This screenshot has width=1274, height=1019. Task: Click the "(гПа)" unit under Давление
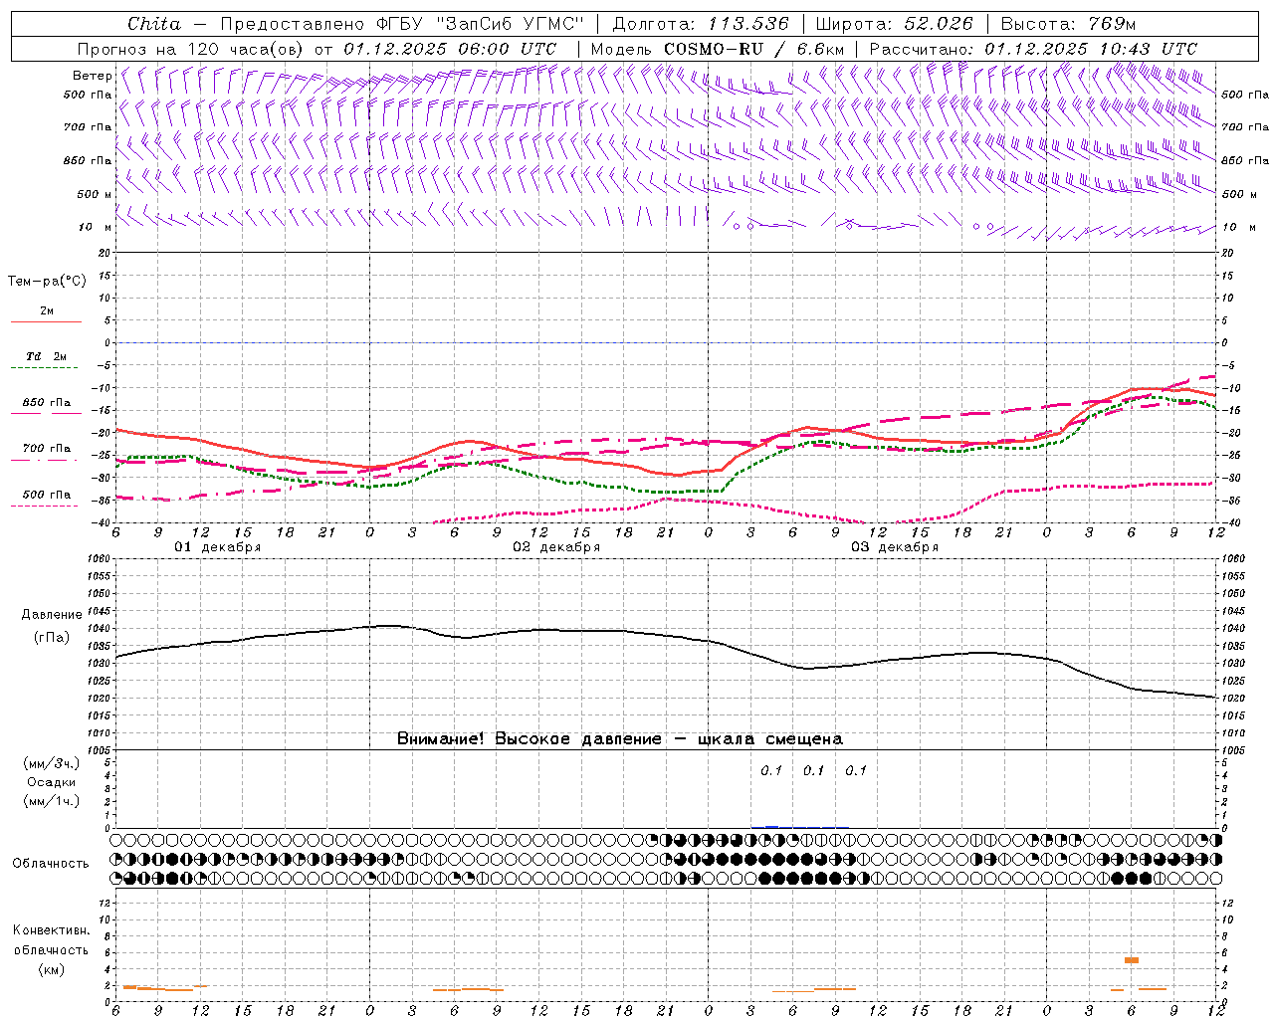tap(52, 638)
